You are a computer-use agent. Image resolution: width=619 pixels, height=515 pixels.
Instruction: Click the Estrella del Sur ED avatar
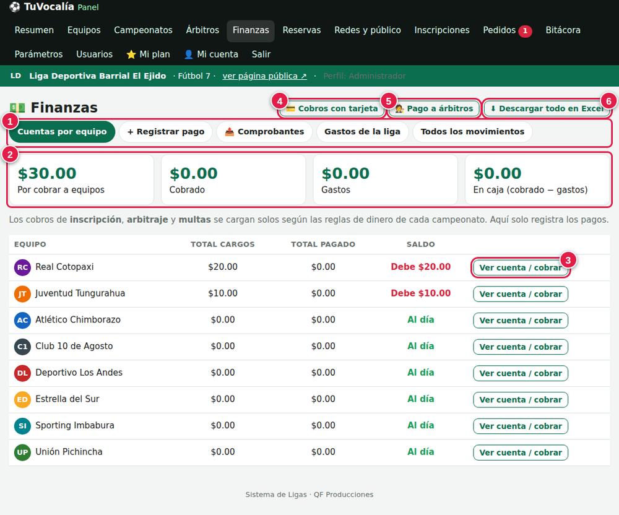[22, 399]
